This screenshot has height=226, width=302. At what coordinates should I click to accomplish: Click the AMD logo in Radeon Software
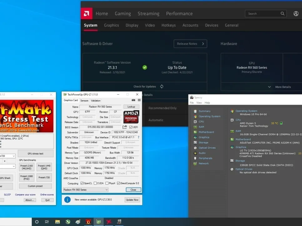(x=87, y=13)
